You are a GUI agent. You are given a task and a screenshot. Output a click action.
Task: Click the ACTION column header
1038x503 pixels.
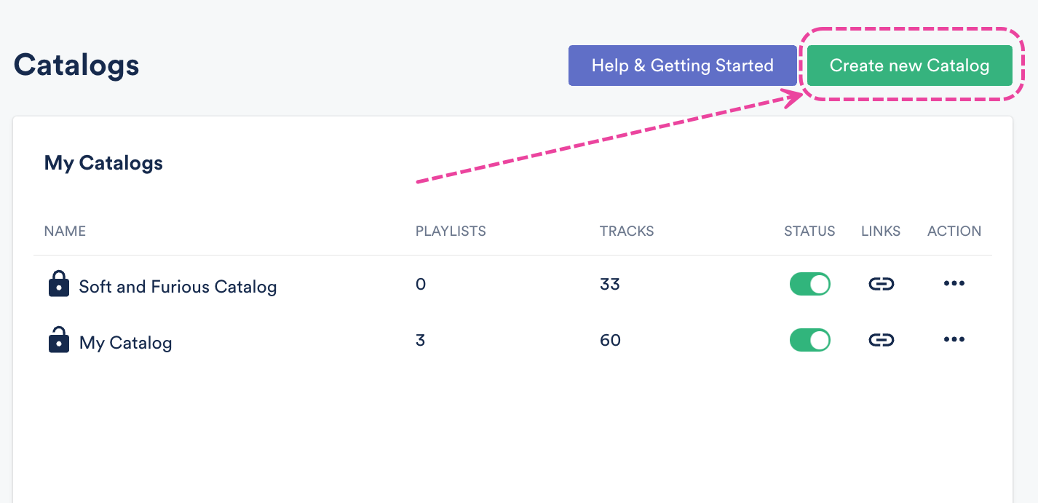point(954,231)
